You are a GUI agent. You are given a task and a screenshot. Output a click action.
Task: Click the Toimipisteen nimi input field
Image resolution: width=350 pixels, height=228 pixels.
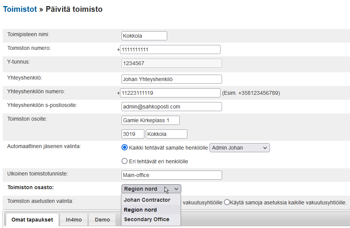click(144, 36)
